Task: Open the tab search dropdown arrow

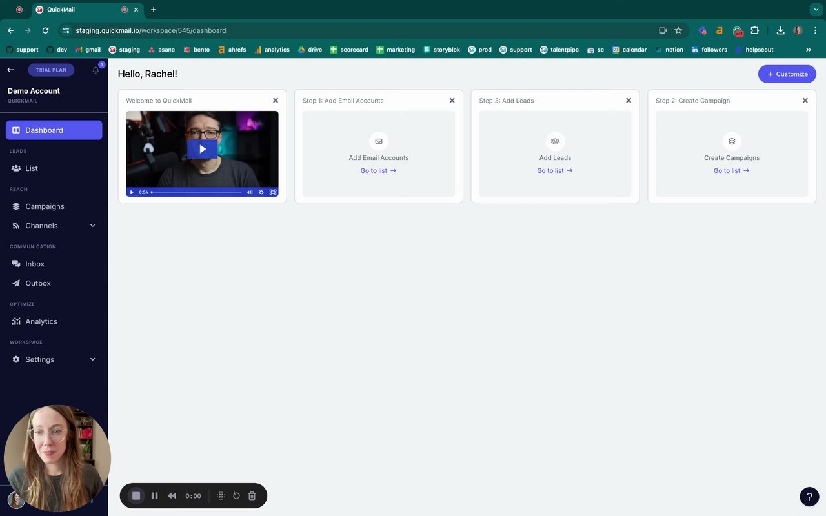Action: point(816,10)
